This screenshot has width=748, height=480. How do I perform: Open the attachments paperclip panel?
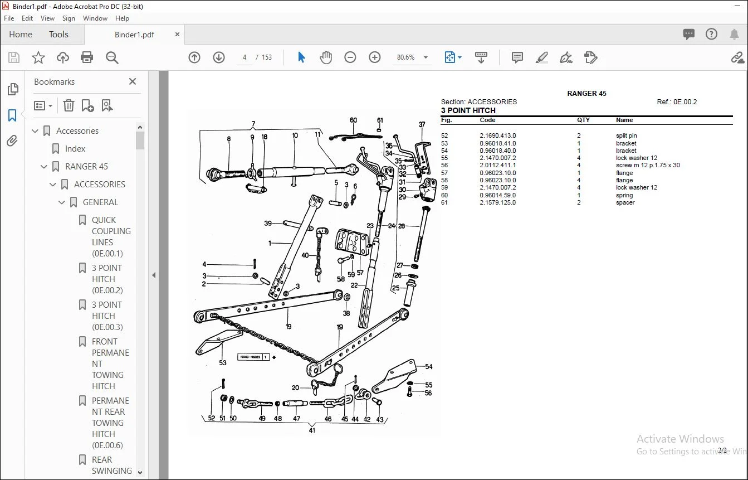coord(12,141)
